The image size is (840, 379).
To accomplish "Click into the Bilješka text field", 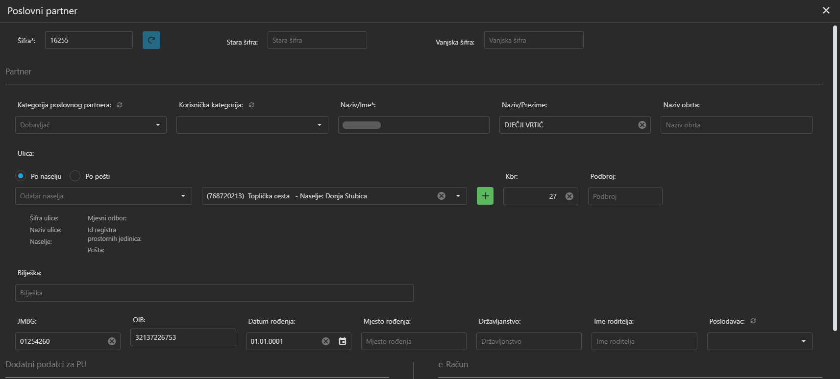I will pos(214,293).
